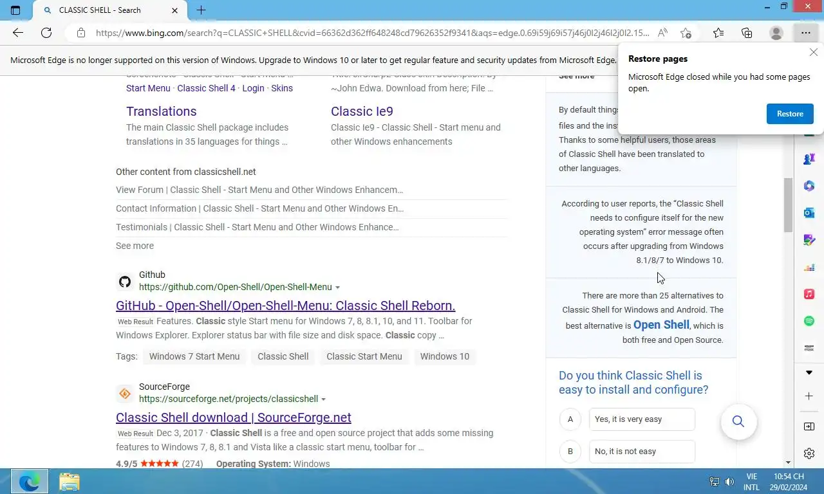
Task: Open 'Testimonials | Classic Shell' link
Action: pyautogui.click(x=257, y=227)
